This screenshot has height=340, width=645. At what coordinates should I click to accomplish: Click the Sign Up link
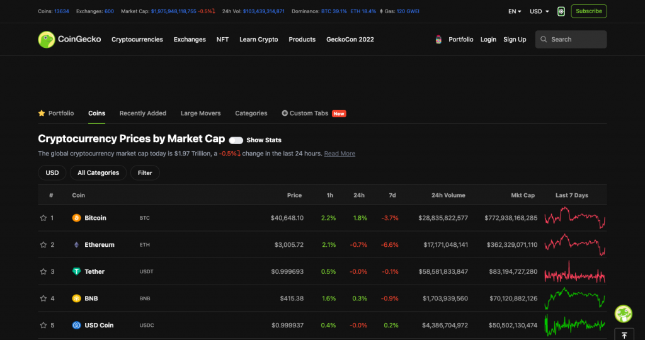click(515, 40)
